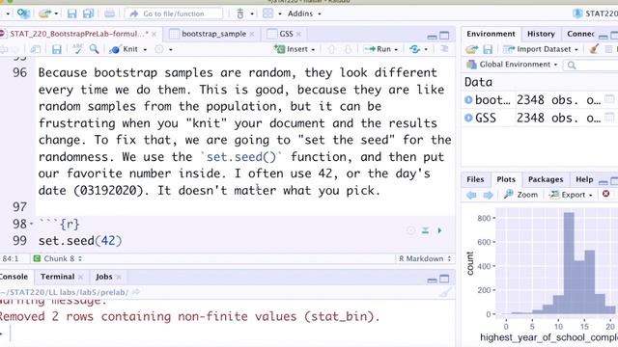The height and width of the screenshot is (347, 618).
Task: Switch to the GSS data tab
Action: [286, 34]
